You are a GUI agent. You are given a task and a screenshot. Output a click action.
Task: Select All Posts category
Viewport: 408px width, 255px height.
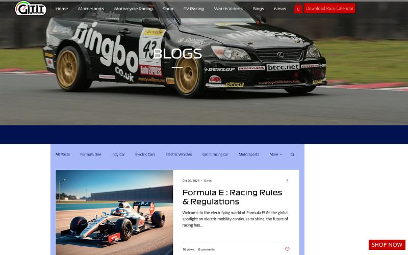[63, 155]
